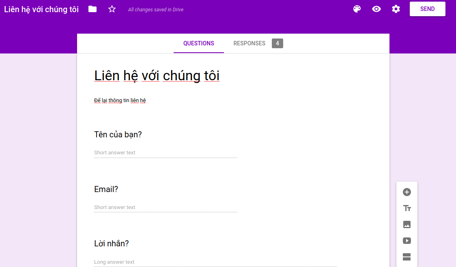
Task: Switch to the RESPONSES tab
Action: pos(249,43)
